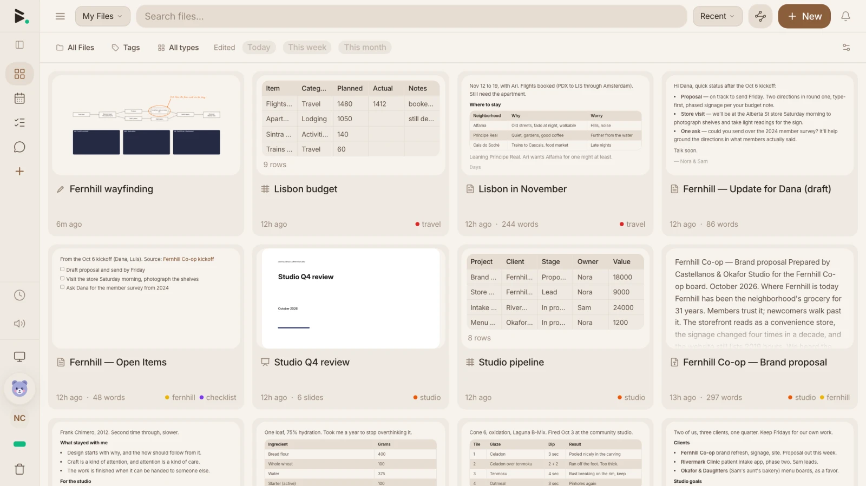Open the chat bubble sidebar icon
The height and width of the screenshot is (486, 866).
(x=19, y=147)
